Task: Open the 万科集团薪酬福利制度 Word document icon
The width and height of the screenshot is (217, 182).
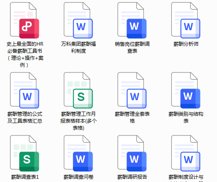Action: (x=78, y=20)
